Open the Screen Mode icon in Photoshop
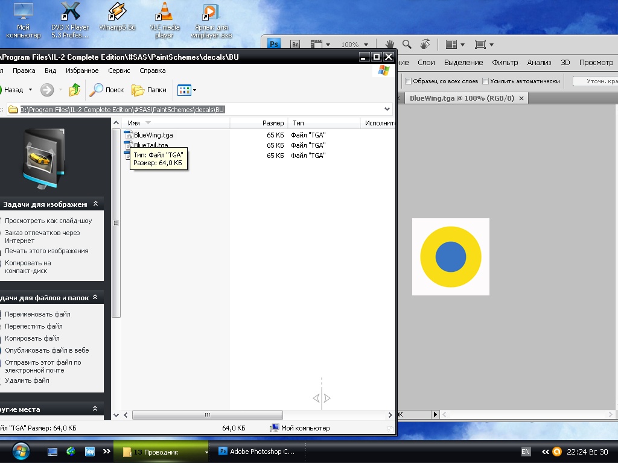The image size is (618, 463). tap(480, 44)
